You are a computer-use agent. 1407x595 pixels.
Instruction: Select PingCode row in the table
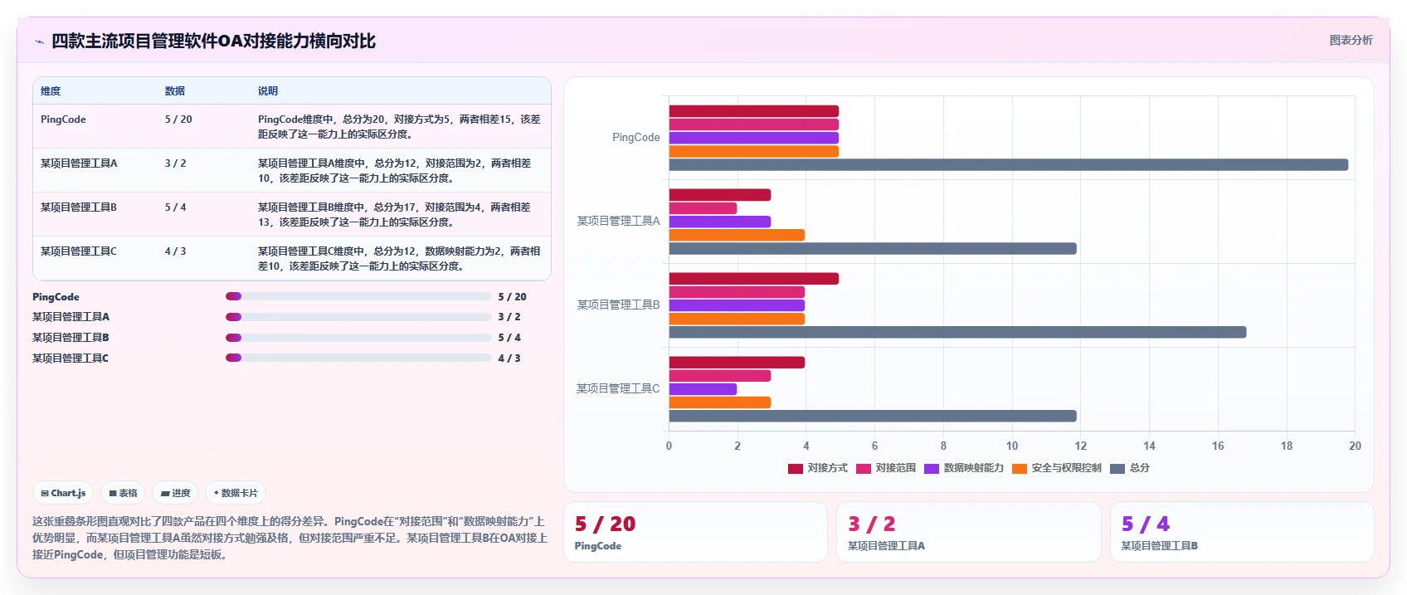(292, 126)
